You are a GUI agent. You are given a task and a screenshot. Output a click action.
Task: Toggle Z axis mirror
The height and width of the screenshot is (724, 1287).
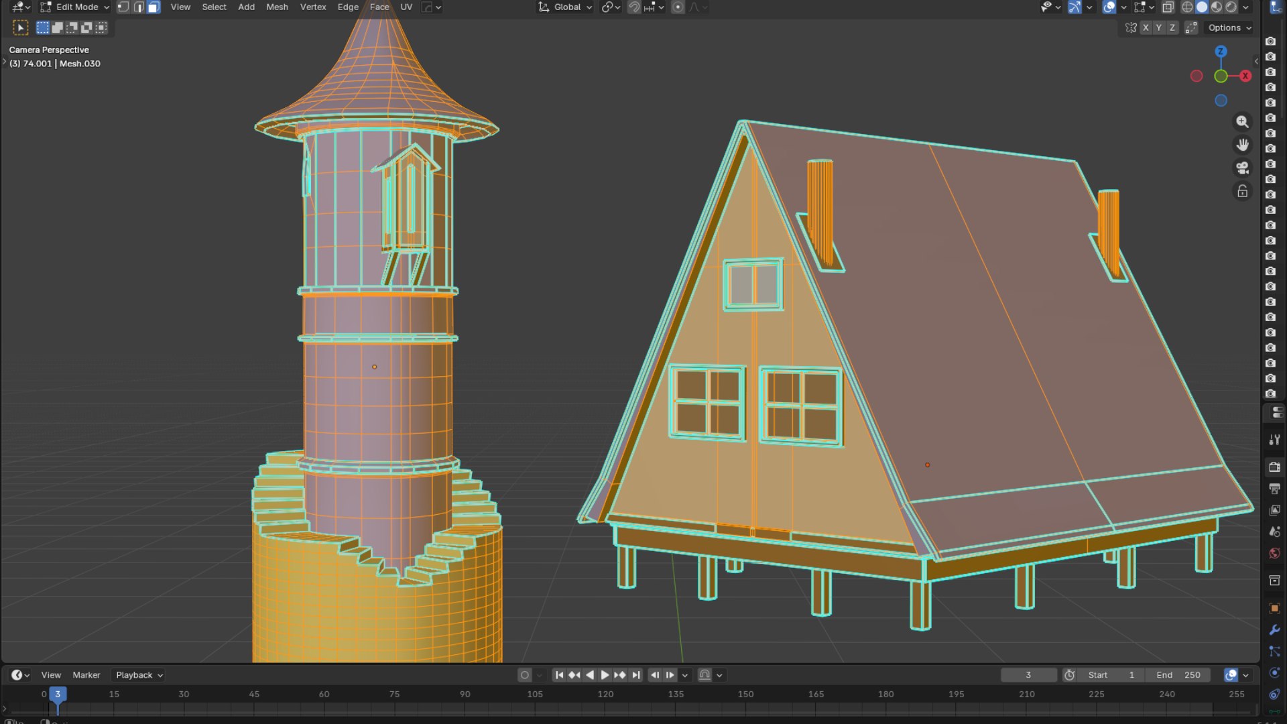click(1172, 27)
